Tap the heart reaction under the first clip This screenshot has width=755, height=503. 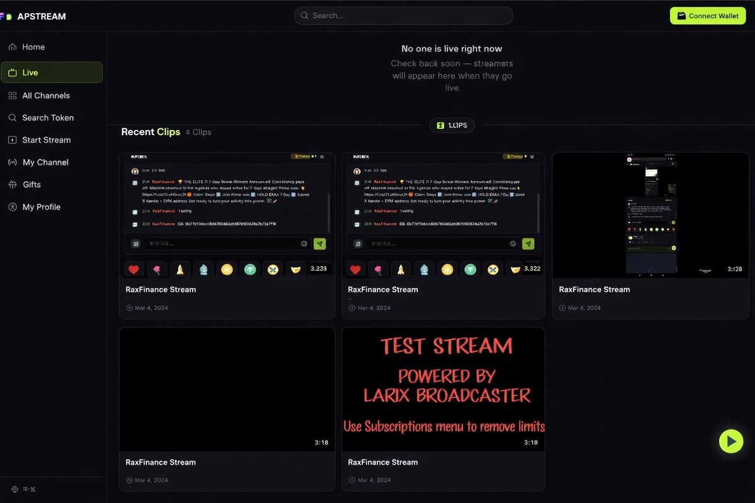pos(133,268)
